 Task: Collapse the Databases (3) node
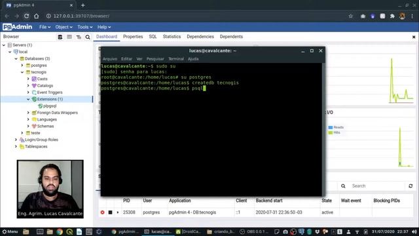[x=16, y=58]
